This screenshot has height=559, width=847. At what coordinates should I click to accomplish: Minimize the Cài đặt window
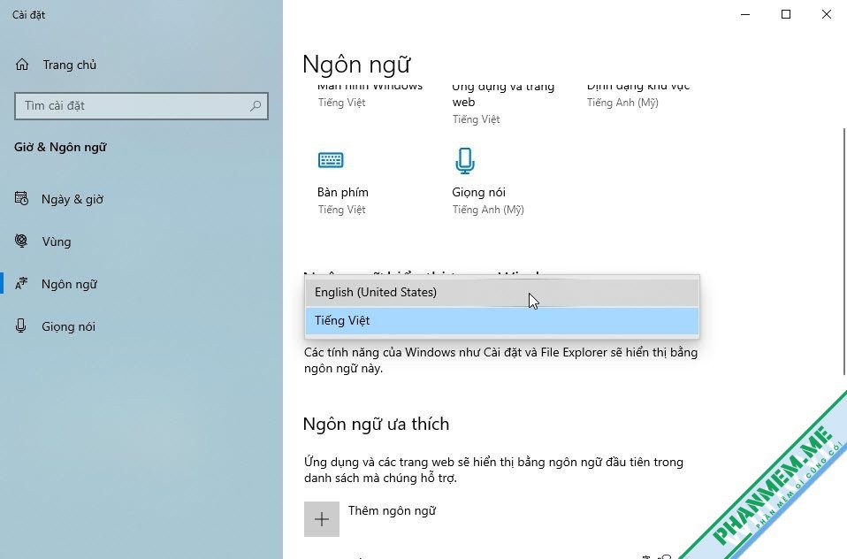click(745, 15)
